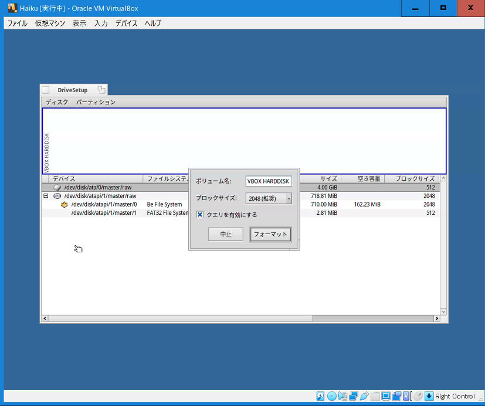Open the 表示 menu
This screenshot has width=485, height=406.
click(x=80, y=23)
